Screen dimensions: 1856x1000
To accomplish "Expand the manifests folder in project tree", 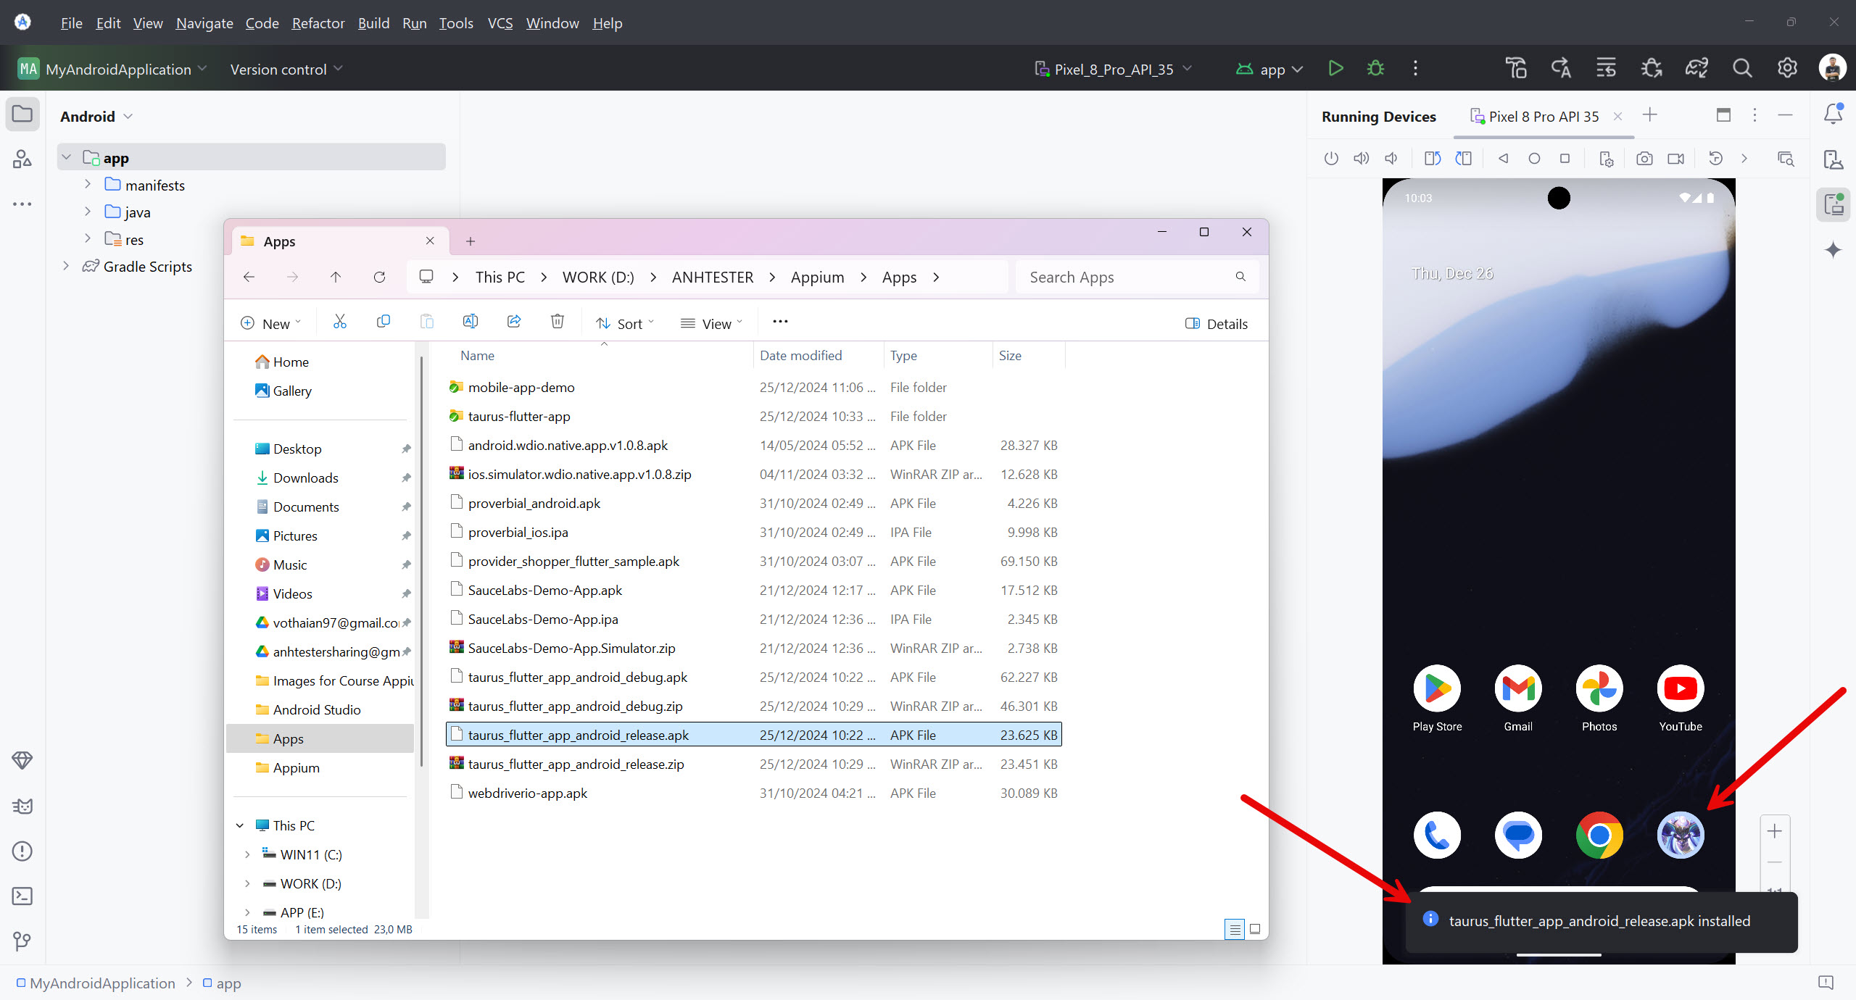I will 88,185.
